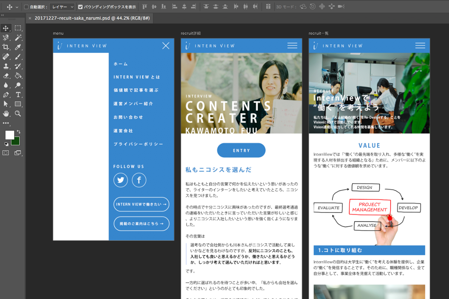The width and height of the screenshot is (449, 299).
Task: Close the 20171227-recuit-saka_narumi.psd document tab
Action: (x=30, y=18)
